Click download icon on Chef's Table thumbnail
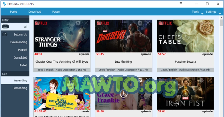The height and width of the screenshot is (117, 224). point(185,36)
